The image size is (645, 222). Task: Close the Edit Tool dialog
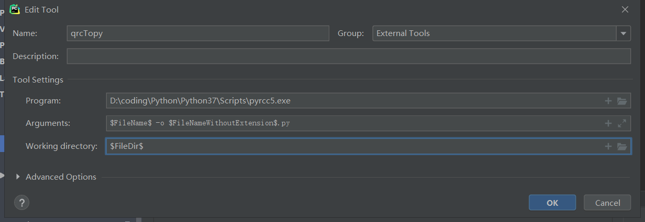(x=625, y=9)
